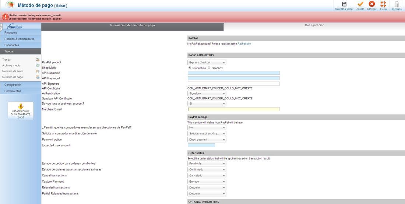Screen dimensions: 405x204
Task: Select Sandbox shop mode
Action: click(x=209, y=68)
